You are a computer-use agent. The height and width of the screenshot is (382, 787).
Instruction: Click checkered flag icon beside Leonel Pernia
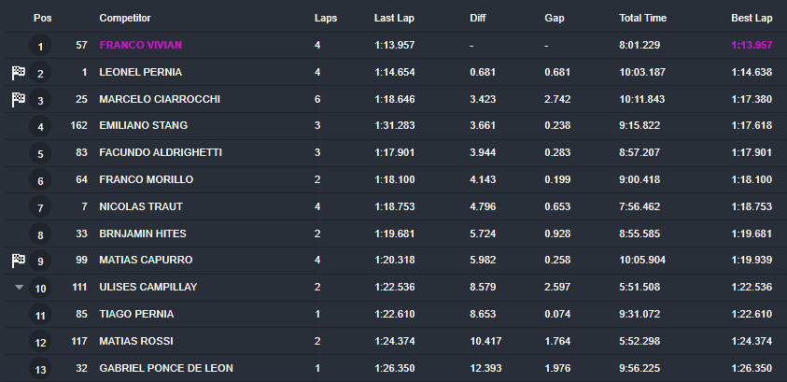tap(19, 73)
